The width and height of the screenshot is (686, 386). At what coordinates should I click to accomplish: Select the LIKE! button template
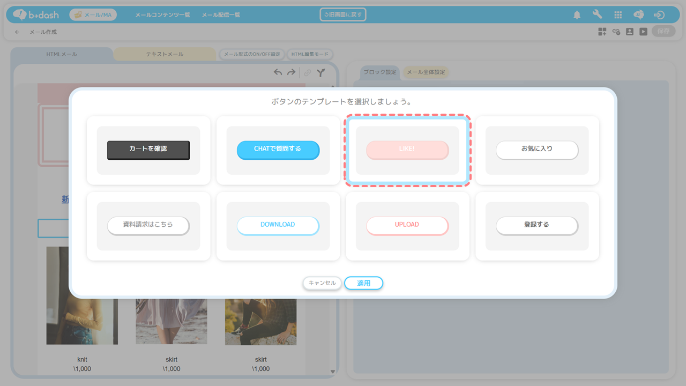click(x=407, y=150)
